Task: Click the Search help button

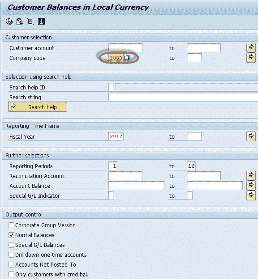Action: point(38,107)
